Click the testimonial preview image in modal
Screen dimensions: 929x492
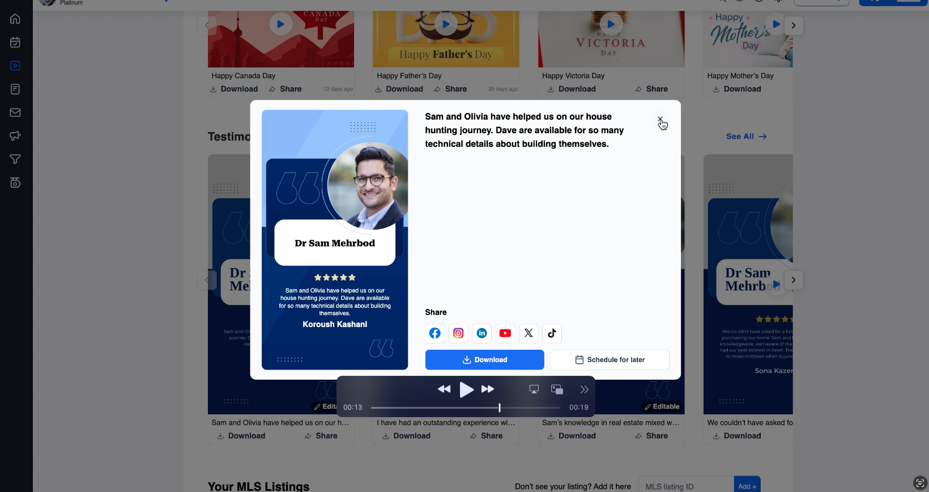point(335,240)
